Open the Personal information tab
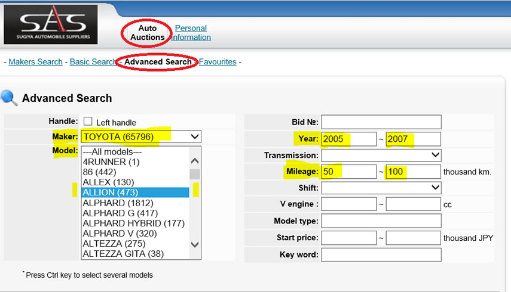Screen dimensions: 511x292 (x=191, y=33)
